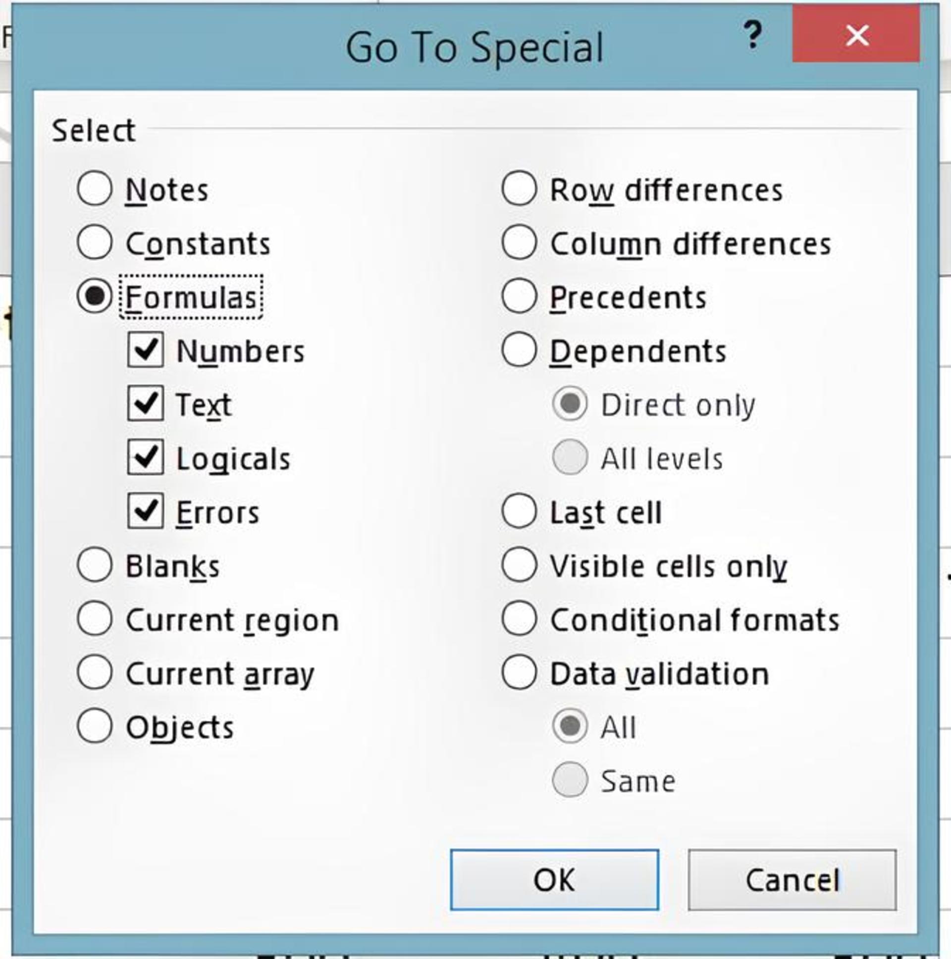Select the Current array option
This screenshot has height=959, width=951.
(94, 672)
